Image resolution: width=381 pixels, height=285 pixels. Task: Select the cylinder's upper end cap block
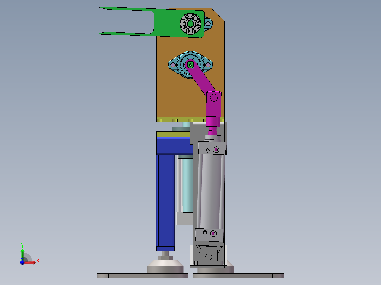pyautogui.click(x=212, y=148)
